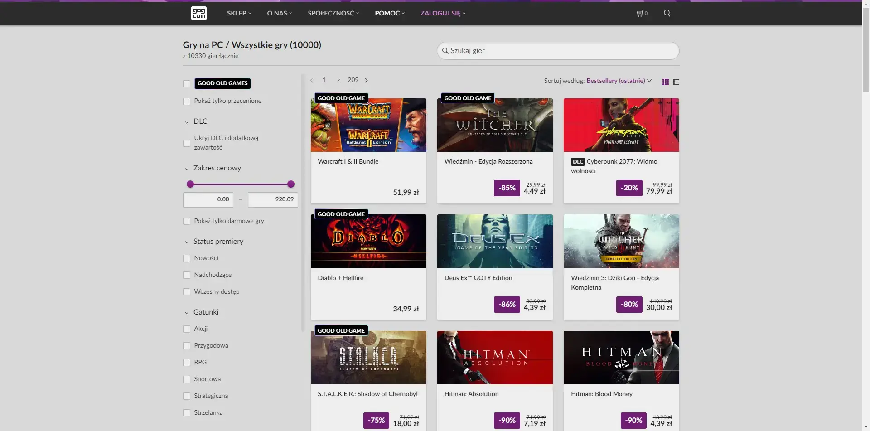Open the POMOC menu
The width and height of the screenshot is (870, 431).
(x=390, y=13)
